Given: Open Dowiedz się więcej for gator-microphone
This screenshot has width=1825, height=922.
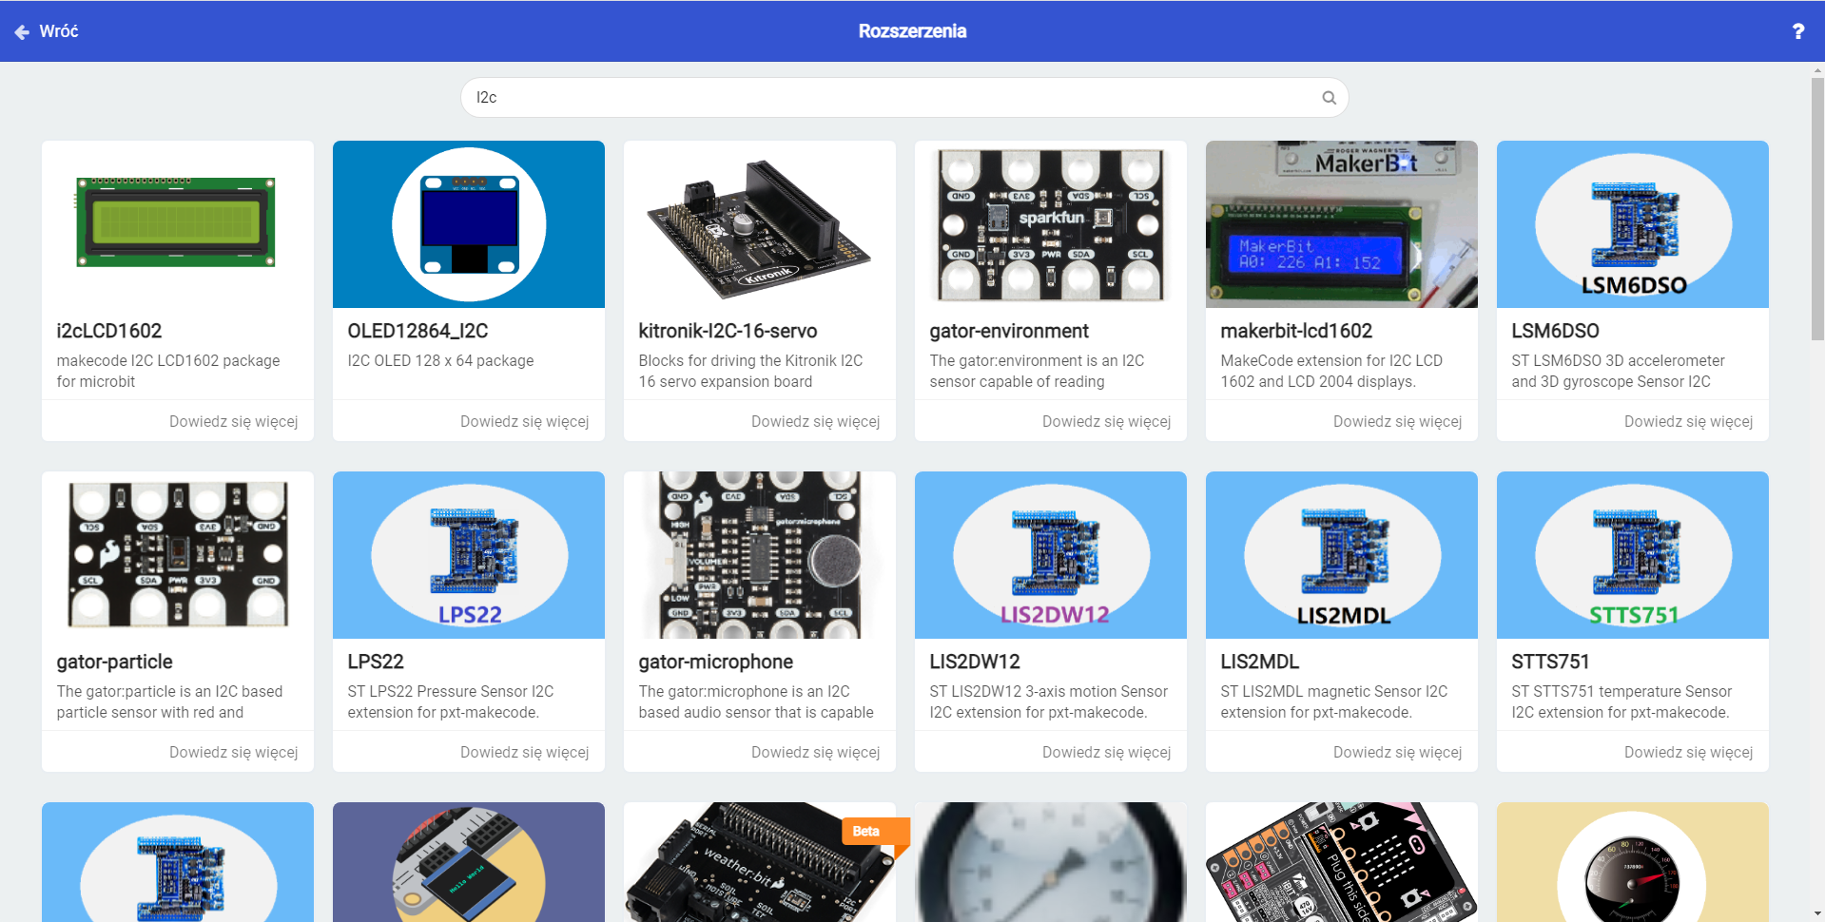Looking at the screenshot, I should [815, 752].
